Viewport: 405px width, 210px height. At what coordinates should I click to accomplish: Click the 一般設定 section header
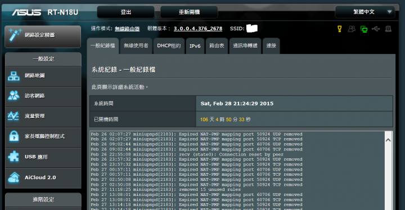(x=43, y=59)
